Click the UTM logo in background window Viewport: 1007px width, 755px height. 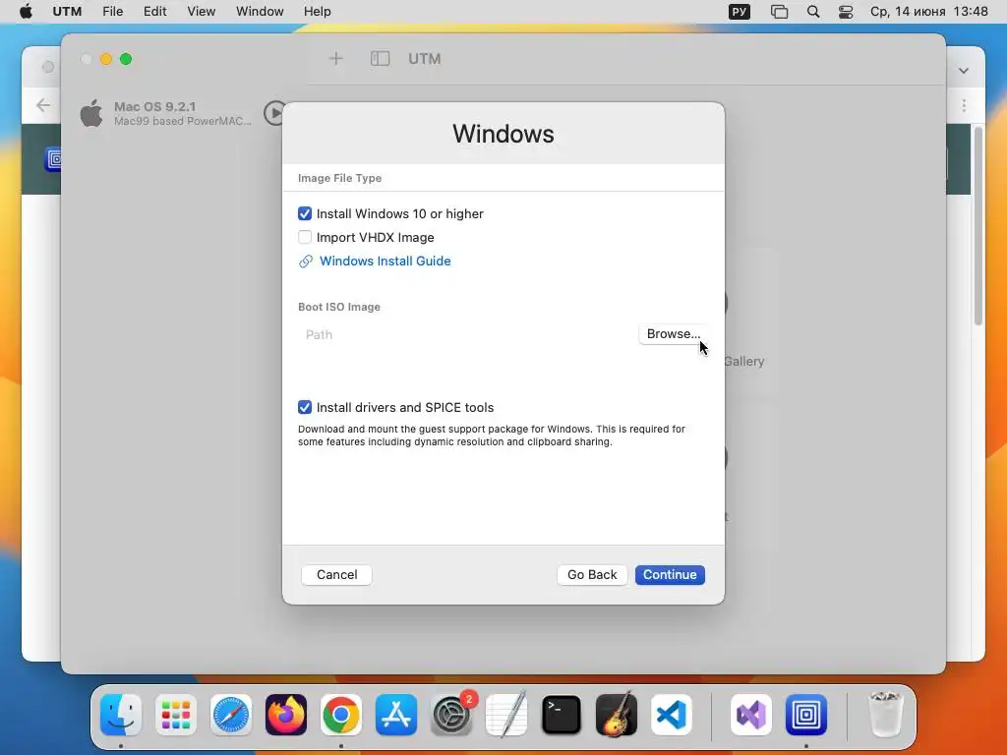54,159
